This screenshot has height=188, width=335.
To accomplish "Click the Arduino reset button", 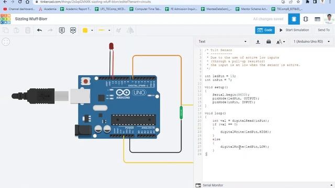I will (x=86, y=81).
